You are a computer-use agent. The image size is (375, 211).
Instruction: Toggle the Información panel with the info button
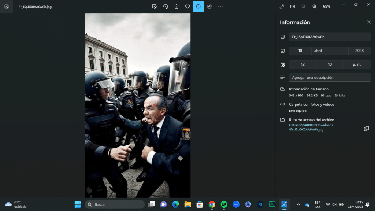pos(198,7)
